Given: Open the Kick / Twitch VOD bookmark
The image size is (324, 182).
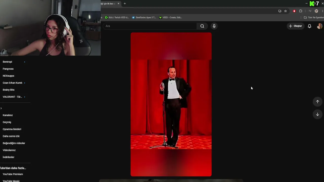Looking at the screenshot, I should point(117,17).
